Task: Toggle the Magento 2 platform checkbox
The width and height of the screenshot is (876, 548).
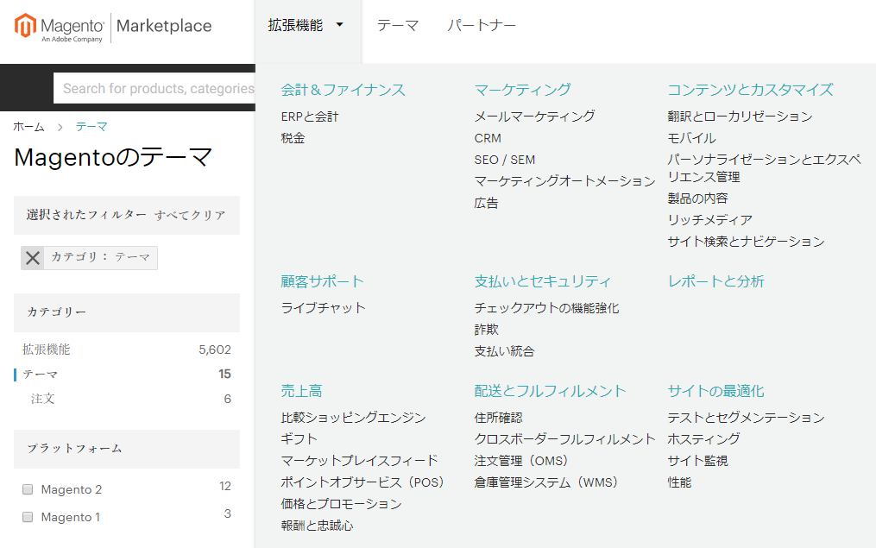Action: point(28,489)
